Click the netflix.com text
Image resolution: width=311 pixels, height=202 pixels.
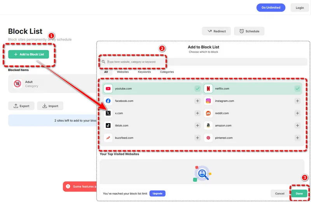point(222,89)
